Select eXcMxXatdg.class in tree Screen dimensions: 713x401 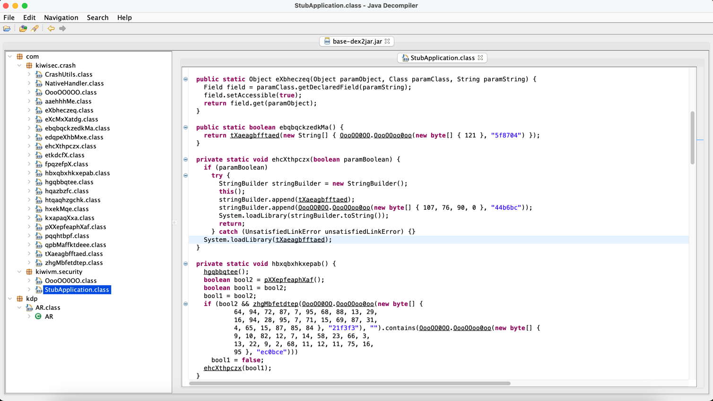71,119
